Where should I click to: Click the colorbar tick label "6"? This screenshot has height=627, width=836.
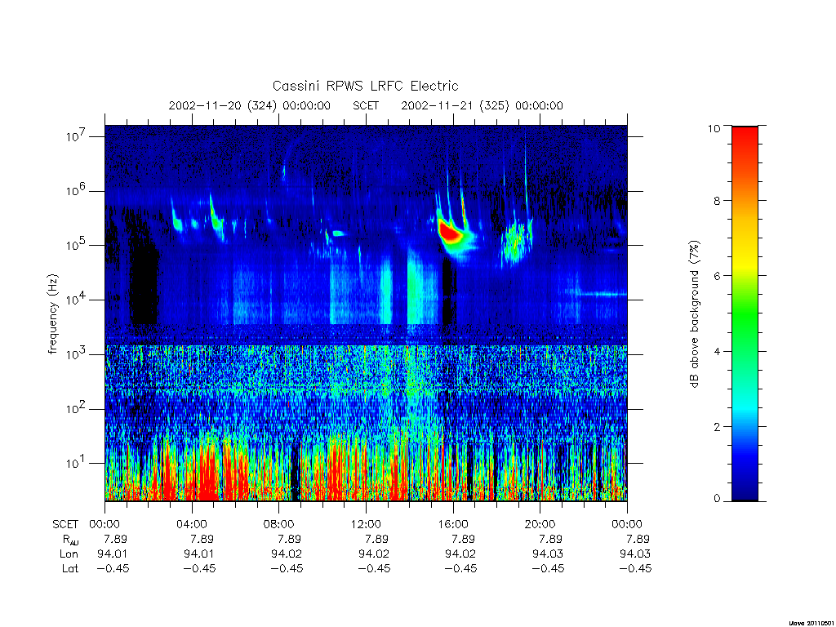pos(717,276)
